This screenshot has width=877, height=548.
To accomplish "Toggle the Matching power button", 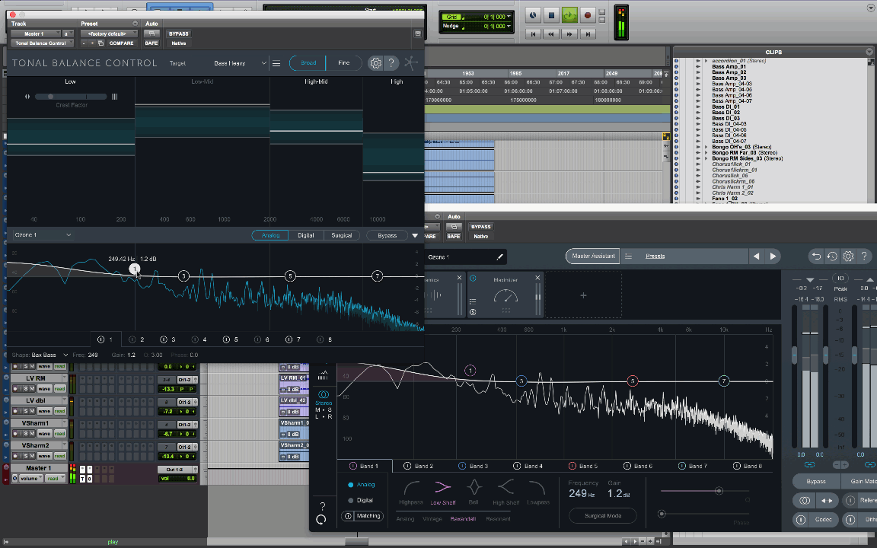I will (x=348, y=516).
